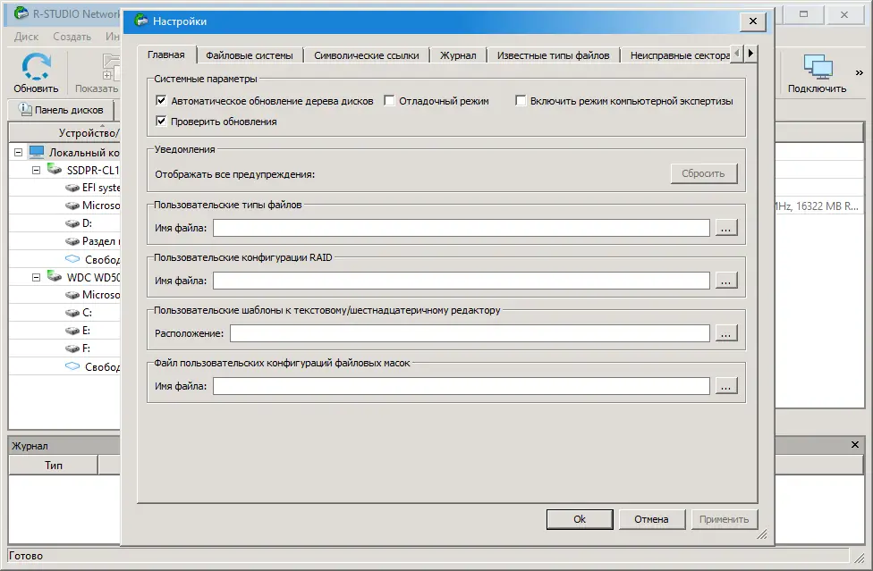Click the Применить button
The width and height of the screenshot is (873, 571).
[x=724, y=519]
